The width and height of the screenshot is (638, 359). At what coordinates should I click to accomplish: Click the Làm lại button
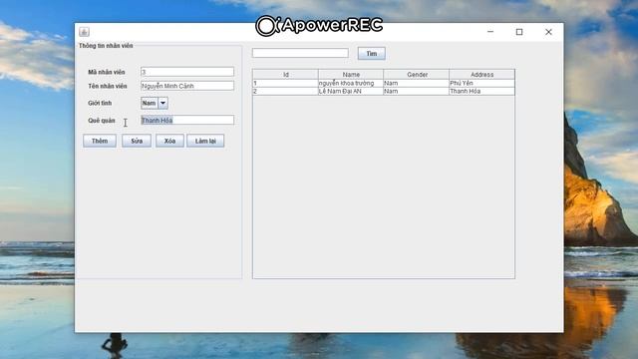pos(205,141)
